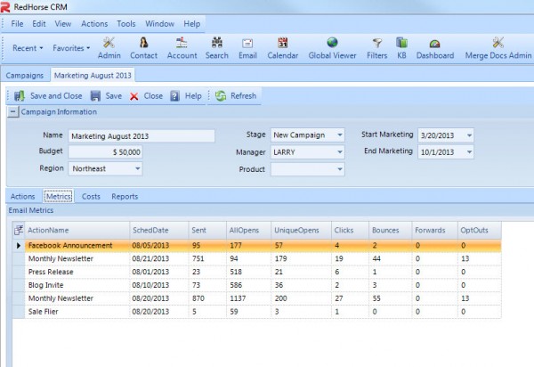Sort by the UniqueOpens column header
The width and height of the screenshot is (534, 367).
click(302, 231)
